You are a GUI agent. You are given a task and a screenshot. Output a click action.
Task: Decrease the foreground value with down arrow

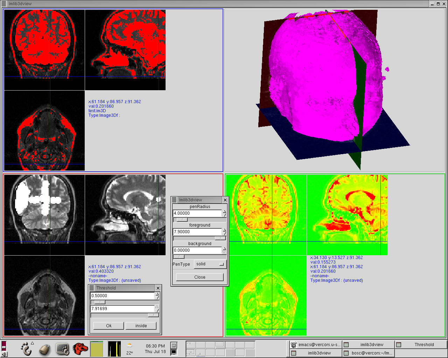click(x=224, y=234)
